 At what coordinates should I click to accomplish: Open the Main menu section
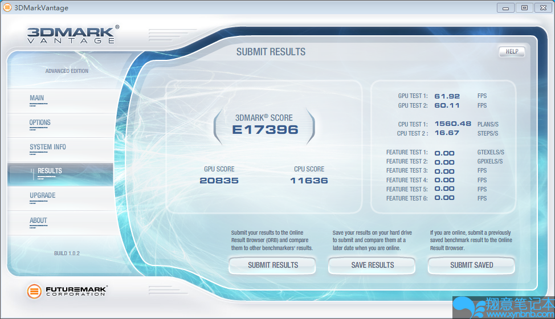click(37, 98)
